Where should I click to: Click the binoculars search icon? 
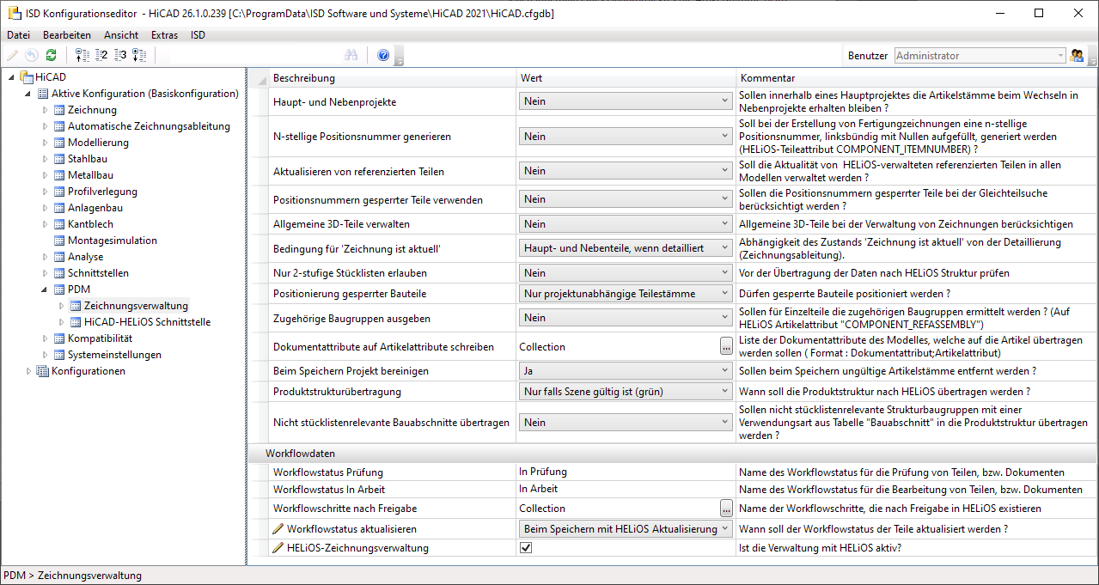pos(351,56)
